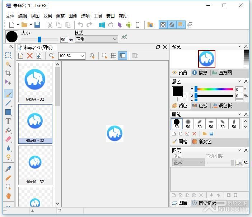Select the magic wand tool
The width and height of the screenshot is (252, 217).
[8, 64]
